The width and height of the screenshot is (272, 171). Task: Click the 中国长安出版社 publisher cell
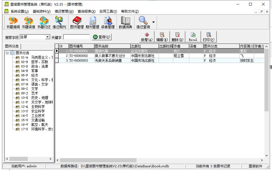coord(144,56)
